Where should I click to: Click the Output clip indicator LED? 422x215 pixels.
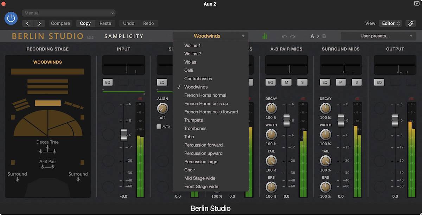[x=411, y=99]
